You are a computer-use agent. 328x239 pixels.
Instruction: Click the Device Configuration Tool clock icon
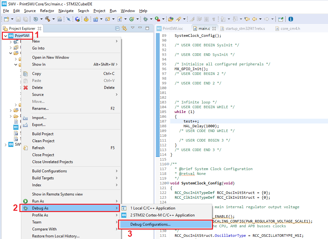tap(35, 19)
